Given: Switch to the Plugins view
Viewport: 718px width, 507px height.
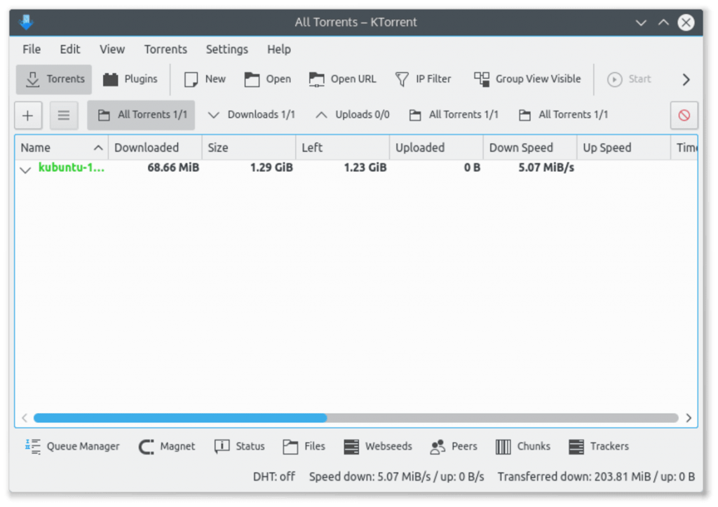Looking at the screenshot, I should coord(130,79).
